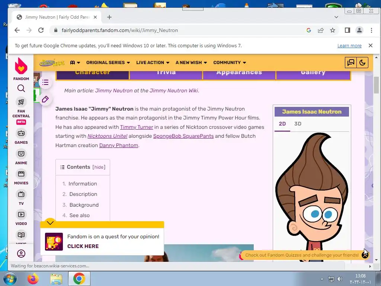The width and height of the screenshot is (381, 286).
Task: Click the Jimmy Neutron infobox image
Action: [312, 197]
